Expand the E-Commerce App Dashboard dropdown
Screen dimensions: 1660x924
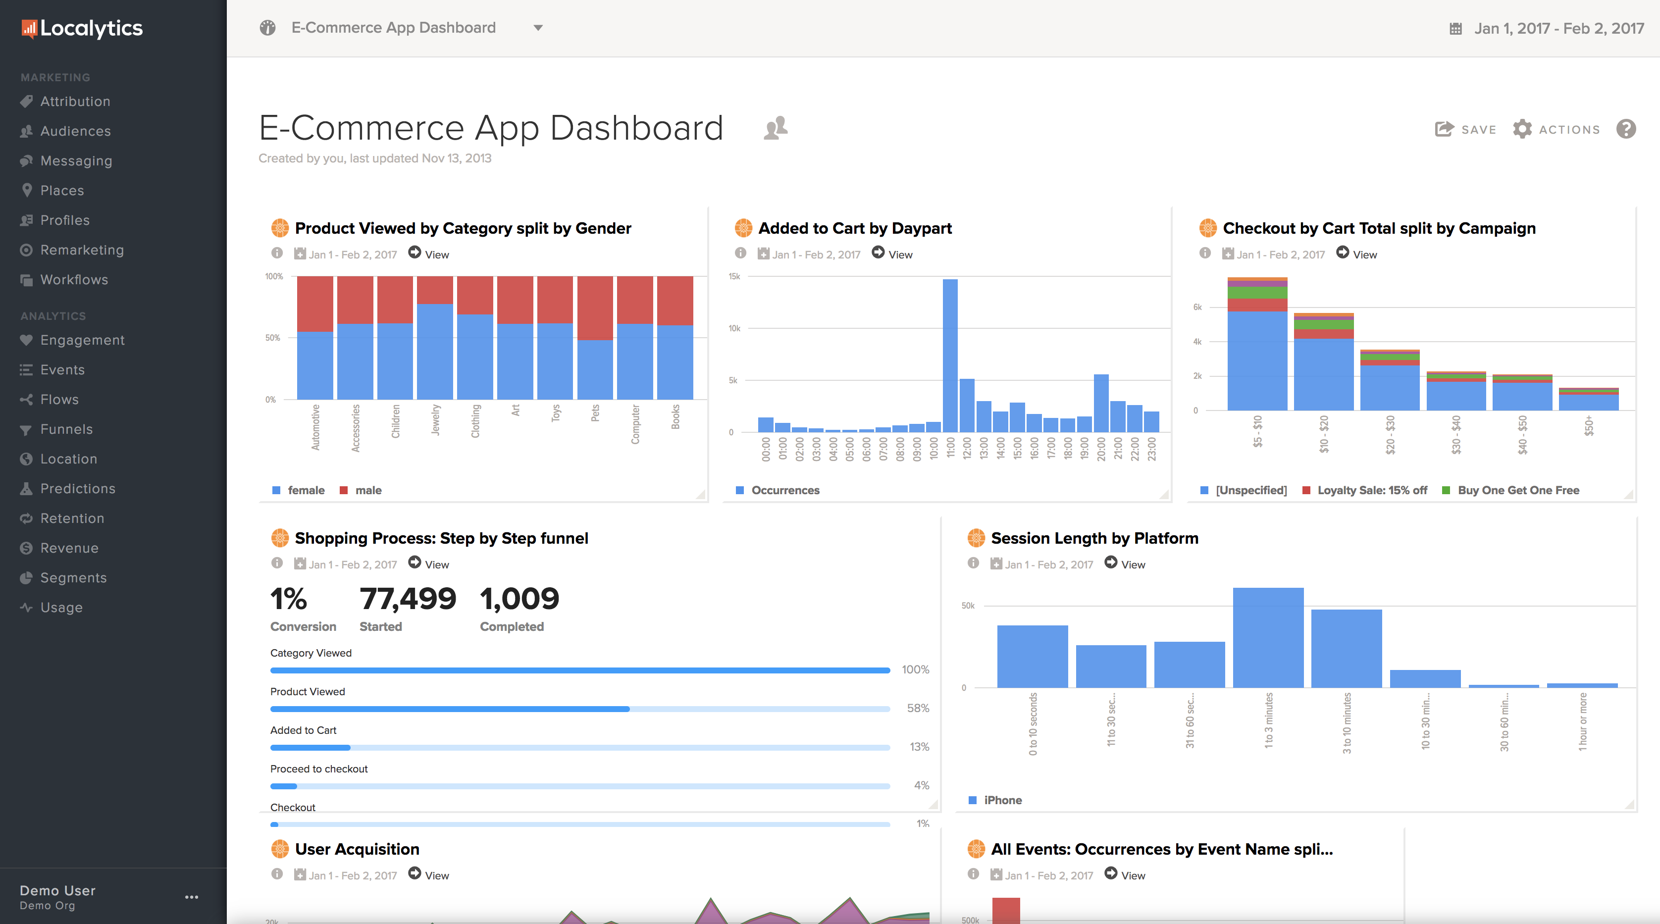538,28
